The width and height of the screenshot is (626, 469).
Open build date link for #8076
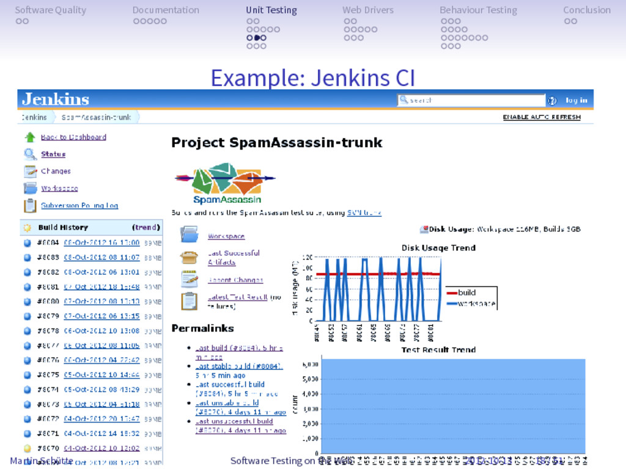102,360
